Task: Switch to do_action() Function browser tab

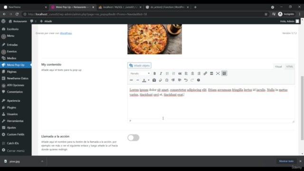Action: click(x=167, y=7)
